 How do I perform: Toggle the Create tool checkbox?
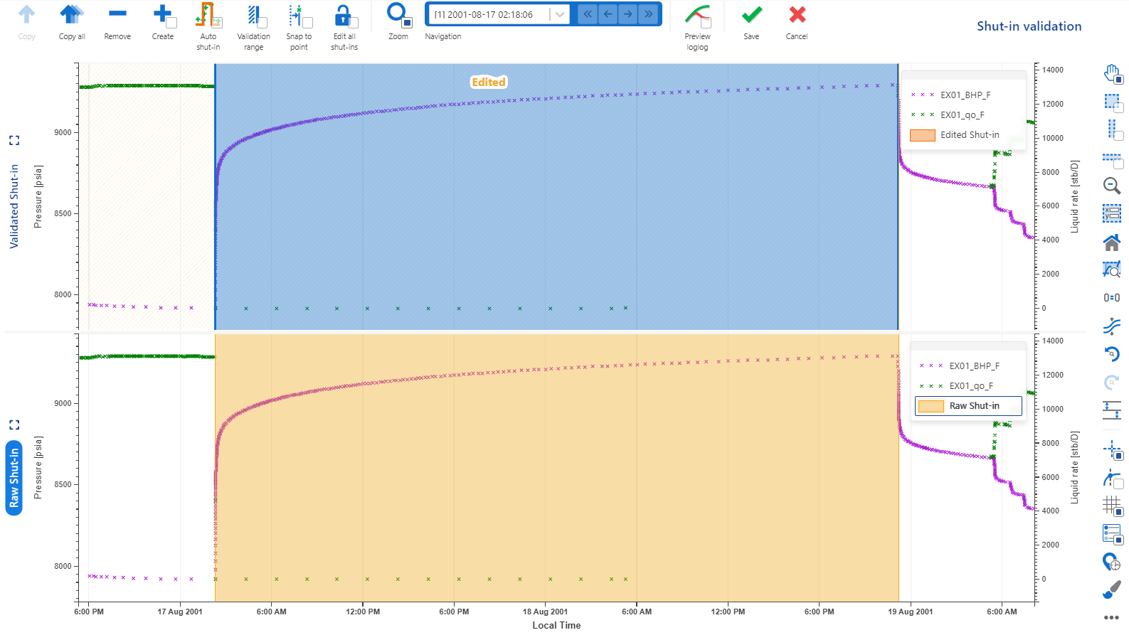click(x=171, y=23)
